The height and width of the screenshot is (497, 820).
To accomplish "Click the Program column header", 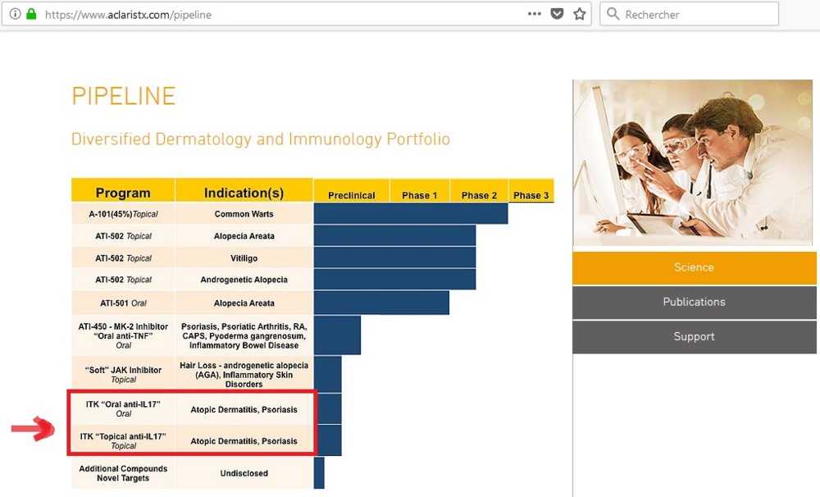I will (123, 193).
